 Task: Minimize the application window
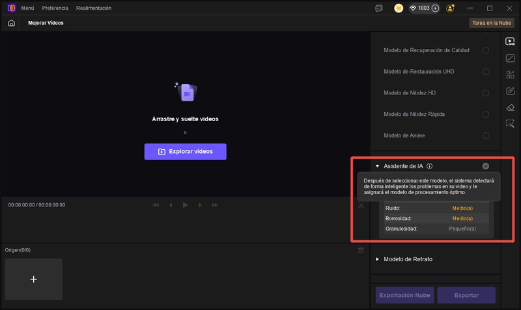(470, 8)
